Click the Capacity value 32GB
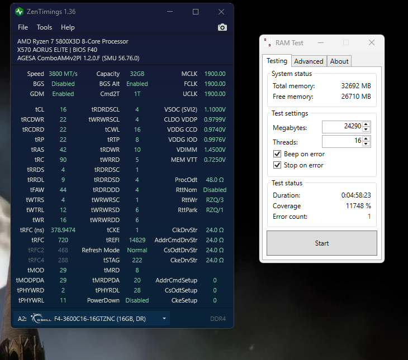408x360 pixels. [x=137, y=74]
